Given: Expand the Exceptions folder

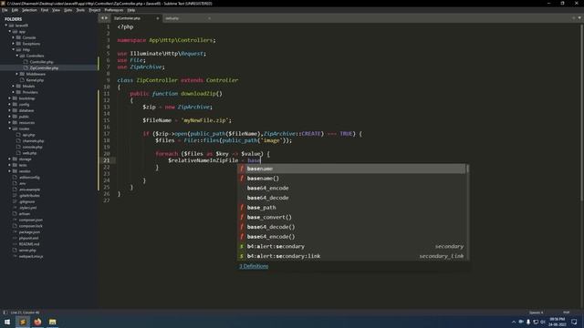Looking at the screenshot, I should pos(14,44).
